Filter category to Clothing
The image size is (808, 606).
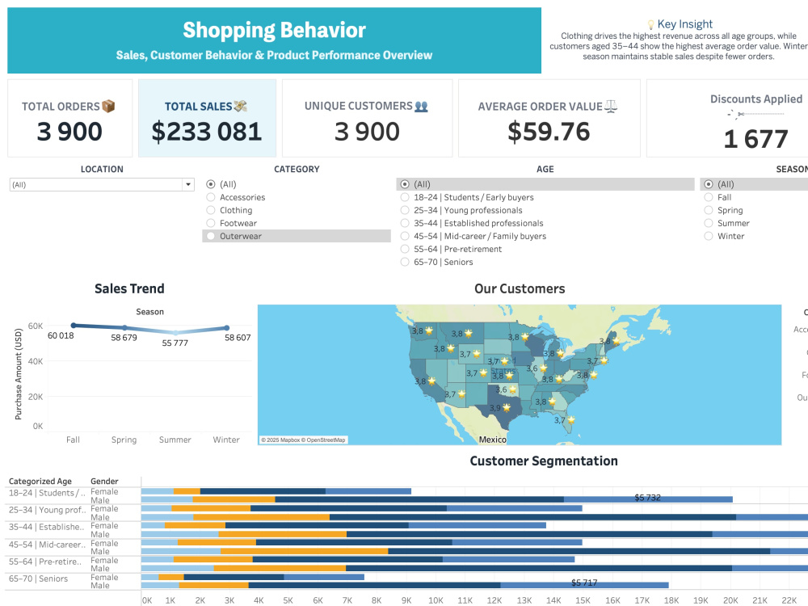point(211,210)
